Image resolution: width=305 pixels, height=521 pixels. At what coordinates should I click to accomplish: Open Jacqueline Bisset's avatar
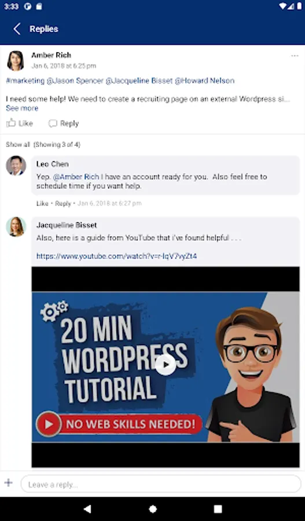(x=16, y=226)
